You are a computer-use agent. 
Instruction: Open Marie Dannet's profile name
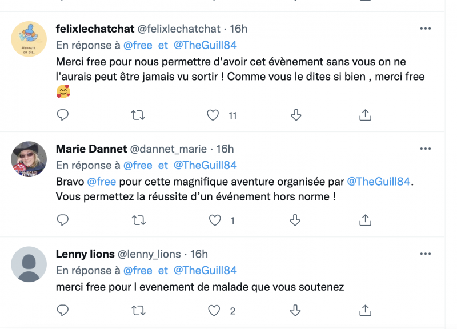point(90,149)
